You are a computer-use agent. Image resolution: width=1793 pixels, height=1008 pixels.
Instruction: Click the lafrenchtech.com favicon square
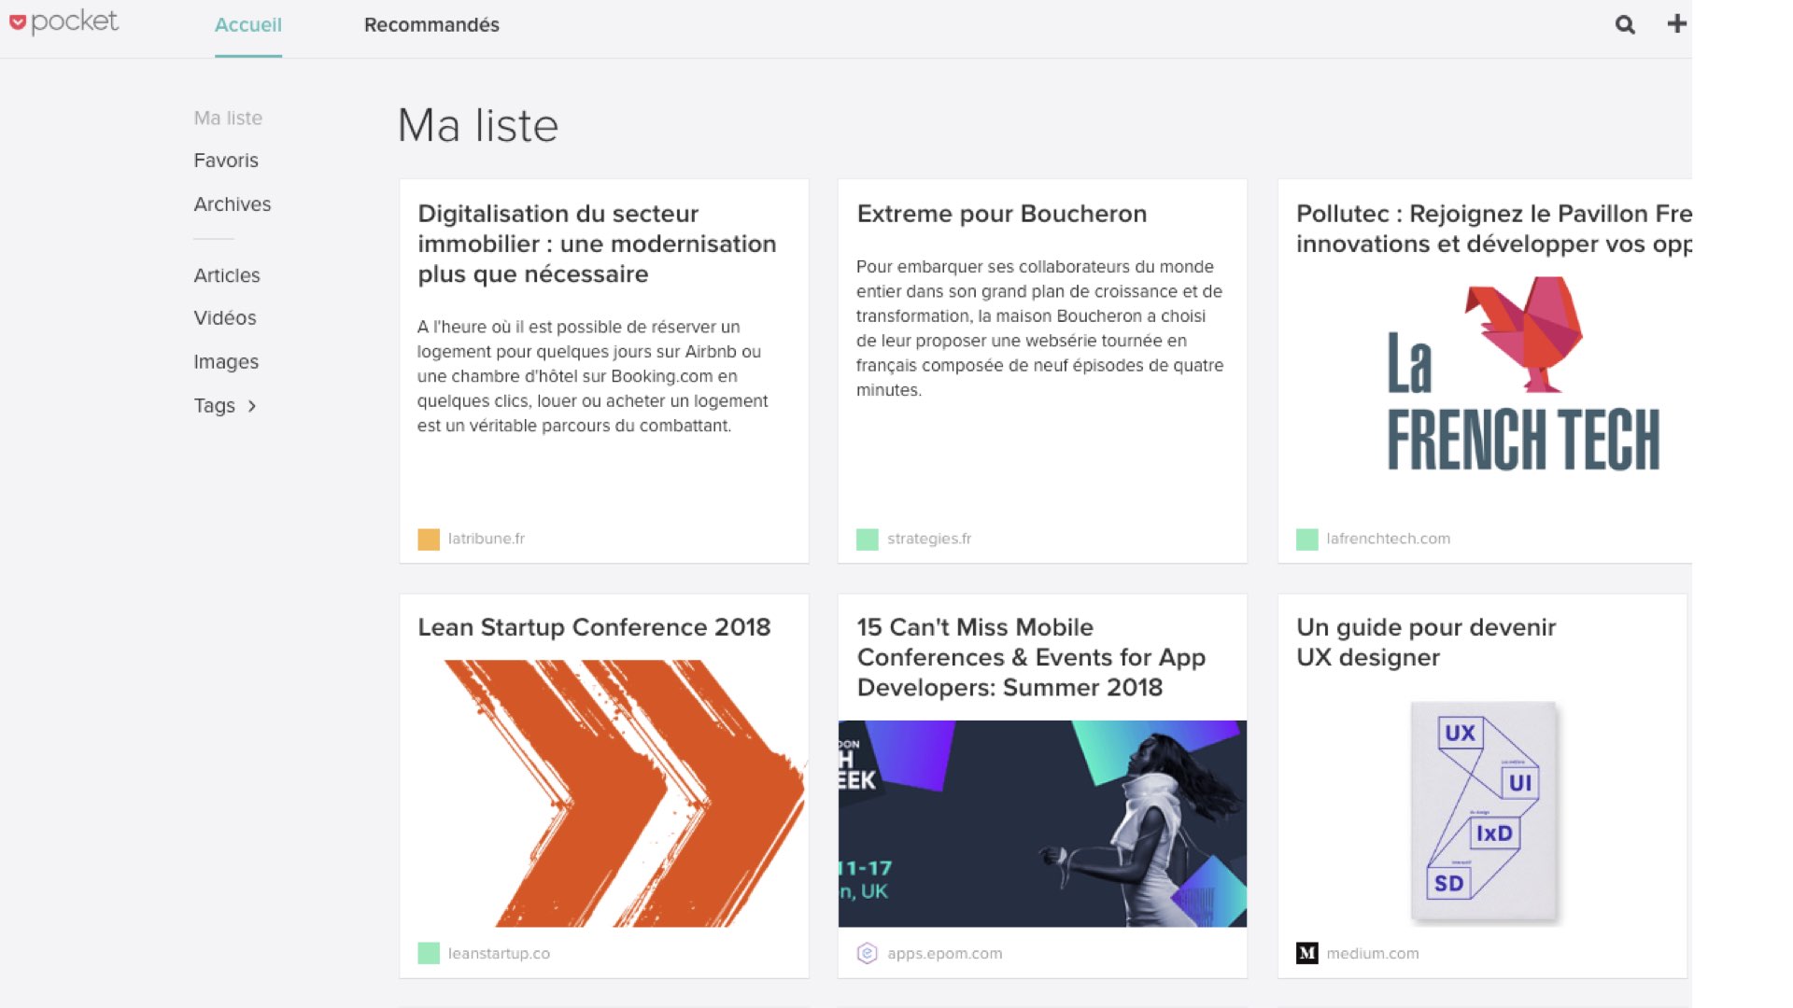(1307, 539)
